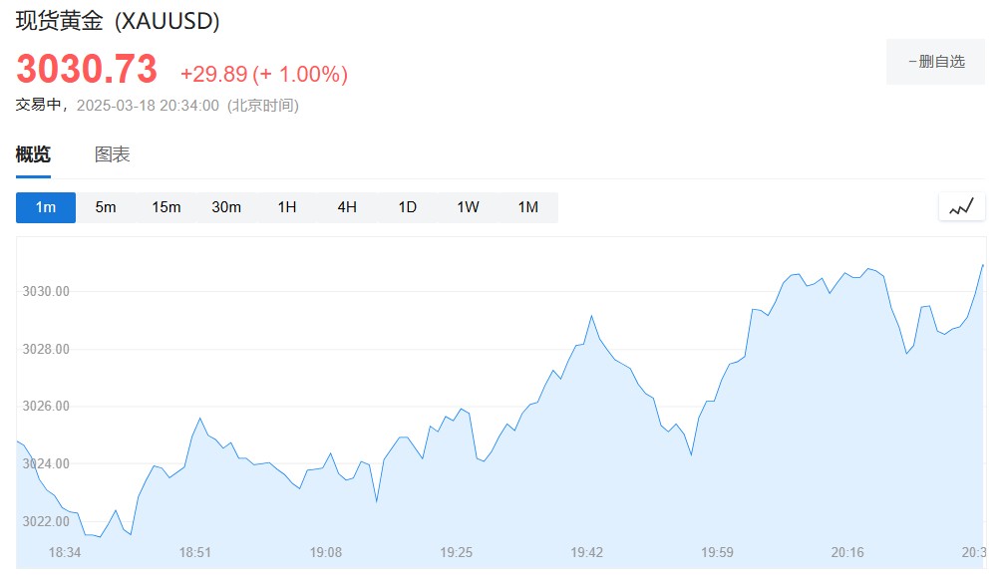This screenshot has height=582, width=1001.
Task: Click the +29.89 (+1.00%) change value
Action: coord(263,74)
